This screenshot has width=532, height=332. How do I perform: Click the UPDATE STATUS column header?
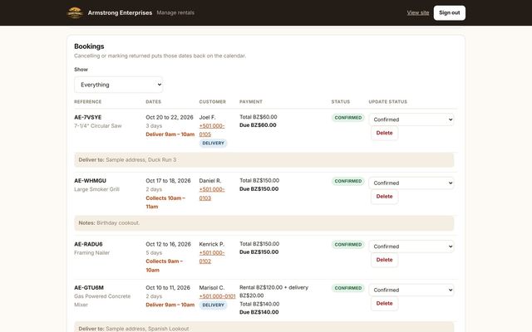[x=388, y=101]
